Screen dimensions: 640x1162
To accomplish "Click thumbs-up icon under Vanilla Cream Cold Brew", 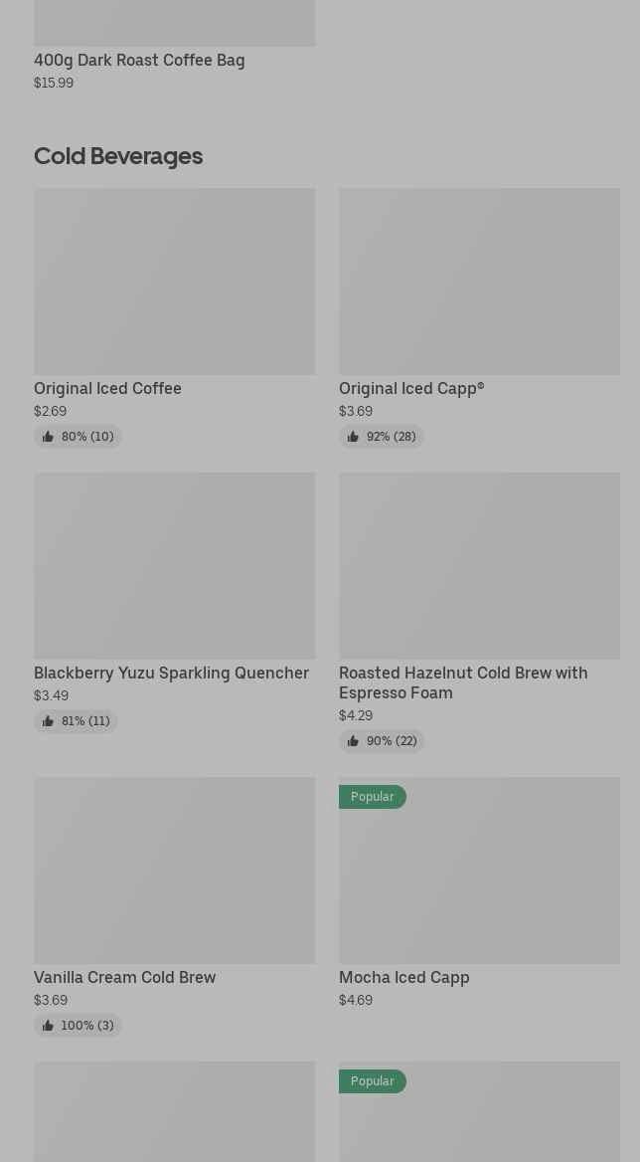I will point(48,1026).
